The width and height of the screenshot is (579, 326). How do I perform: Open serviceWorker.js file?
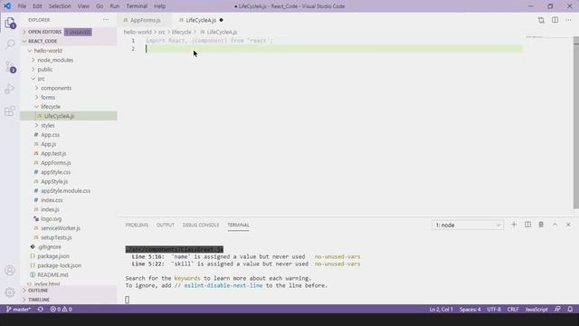point(69,228)
